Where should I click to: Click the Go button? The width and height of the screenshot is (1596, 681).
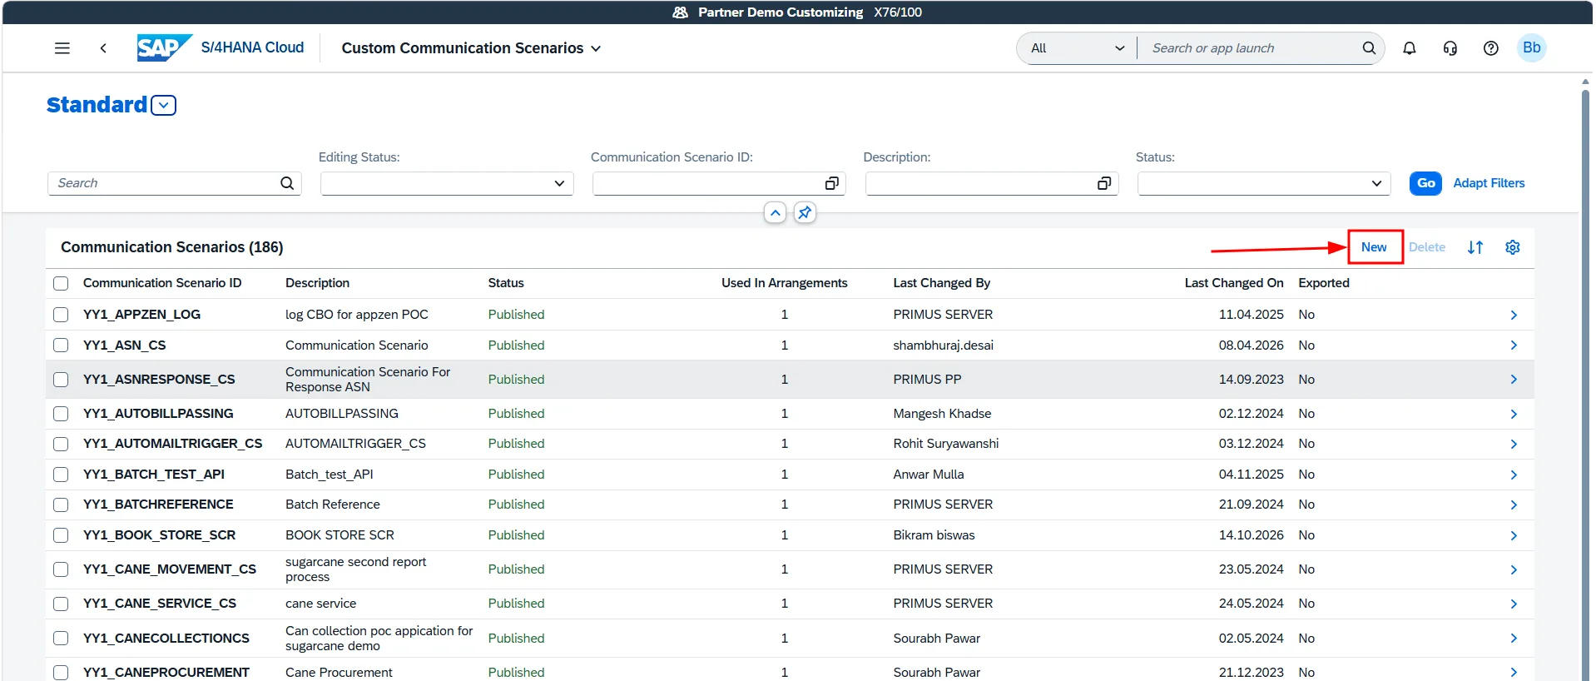coord(1425,183)
